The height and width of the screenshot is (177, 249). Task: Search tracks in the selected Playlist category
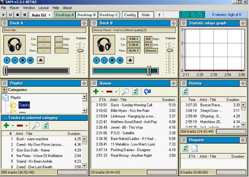(x=36, y=126)
